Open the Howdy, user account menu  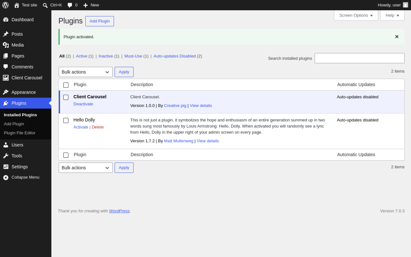click(x=393, y=5)
